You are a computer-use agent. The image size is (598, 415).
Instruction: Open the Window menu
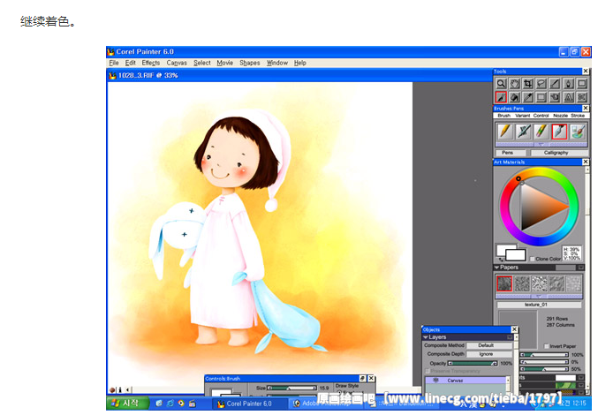[x=276, y=63]
